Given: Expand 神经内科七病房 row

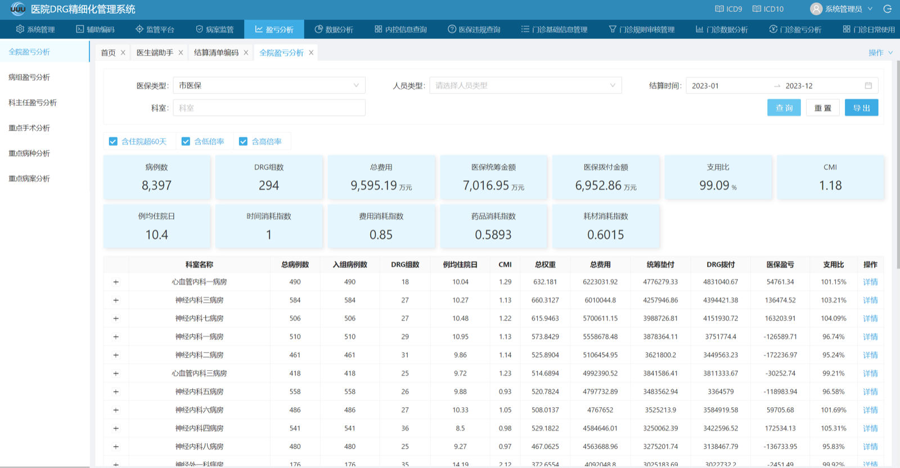Looking at the screenshot, I should 116,318.
